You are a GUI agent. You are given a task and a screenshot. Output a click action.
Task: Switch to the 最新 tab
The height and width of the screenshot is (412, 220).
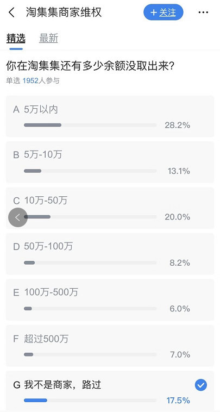[x=48, y=39]
